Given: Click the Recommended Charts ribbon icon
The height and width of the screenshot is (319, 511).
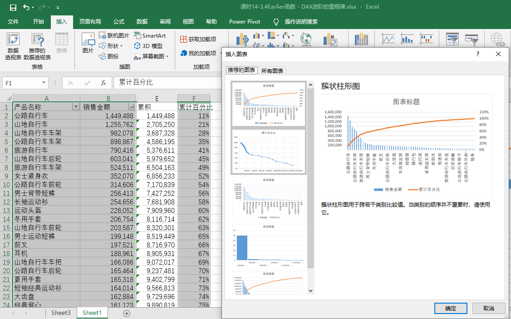Looking at the screenshot, I should point(242,39).
